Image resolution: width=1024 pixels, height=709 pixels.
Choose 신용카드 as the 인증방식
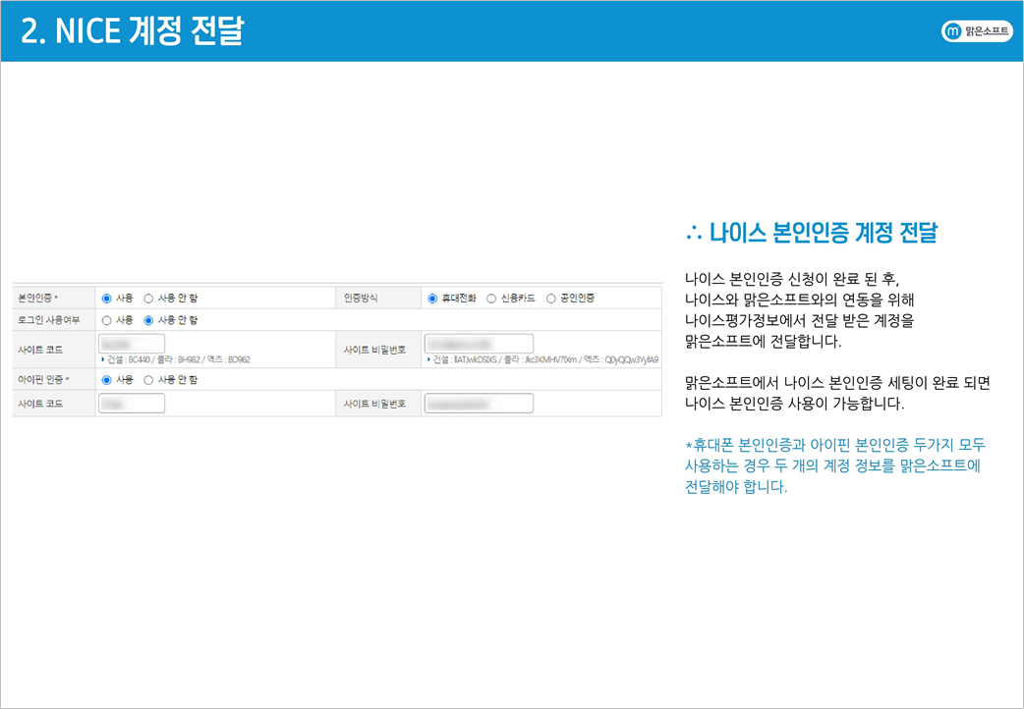tap(491, 298)
